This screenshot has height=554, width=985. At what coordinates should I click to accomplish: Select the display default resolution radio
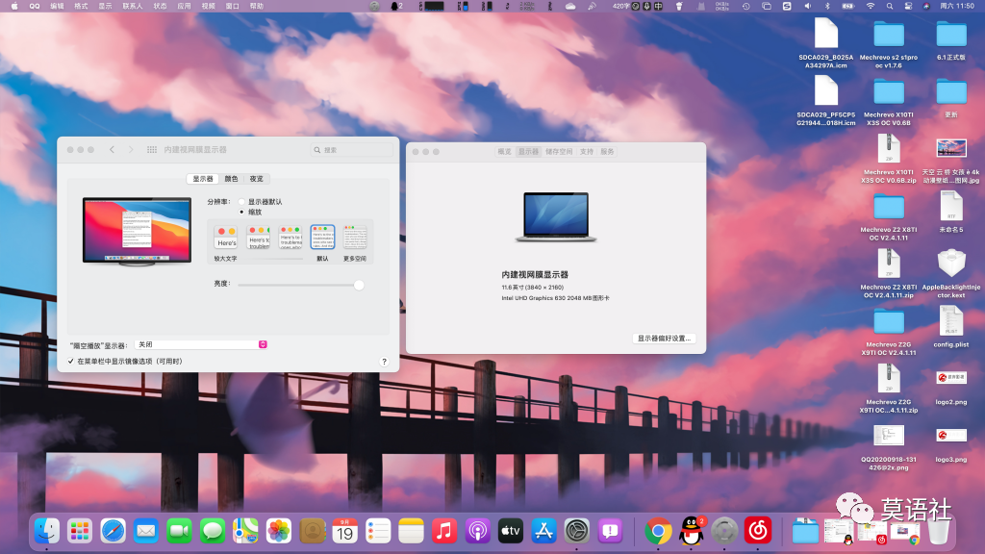[x=241, y=202]
